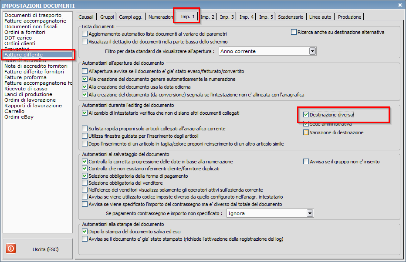The height and width of the screenshot is (262, 406).
Task: Select Ordini eBay in list
Action: pyautogui.click(x=19, y=117)
